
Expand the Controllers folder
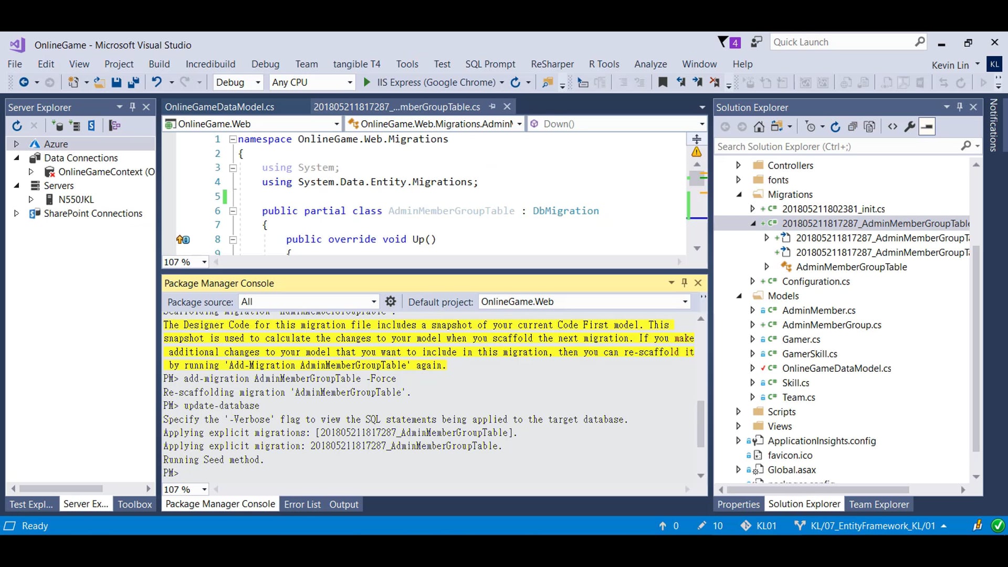[738, 165]
